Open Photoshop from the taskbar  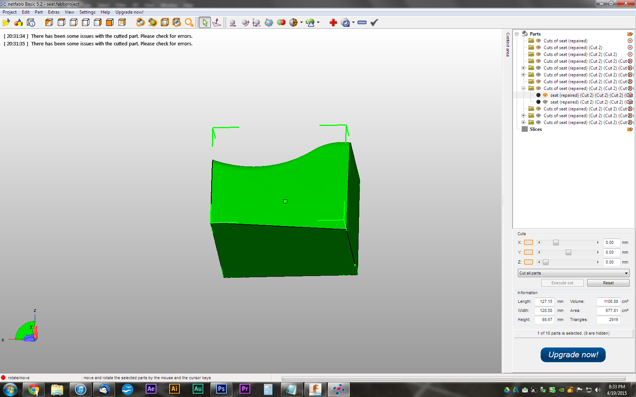[x=221, y=389]
